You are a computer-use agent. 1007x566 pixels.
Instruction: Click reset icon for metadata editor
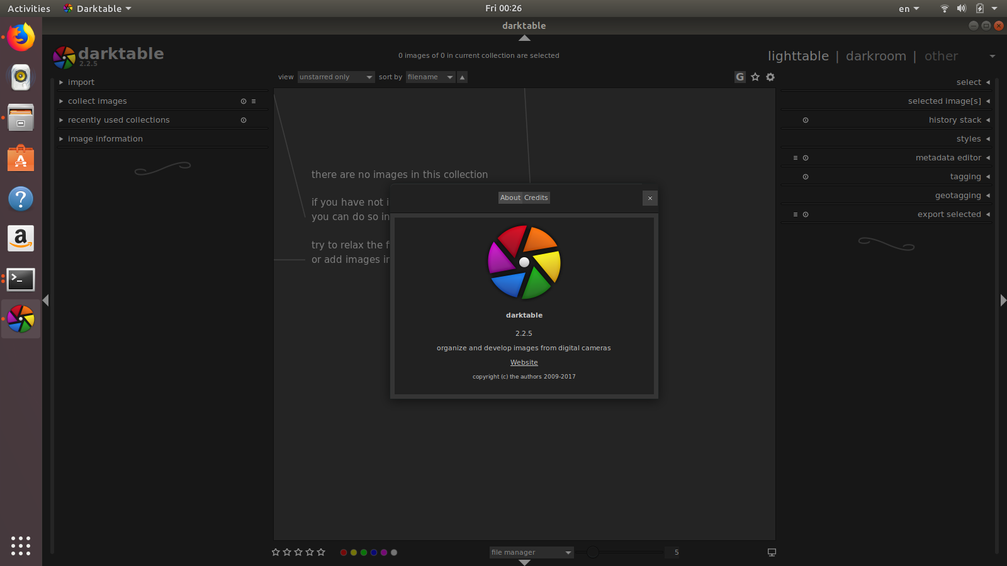[x=806, y=158]
